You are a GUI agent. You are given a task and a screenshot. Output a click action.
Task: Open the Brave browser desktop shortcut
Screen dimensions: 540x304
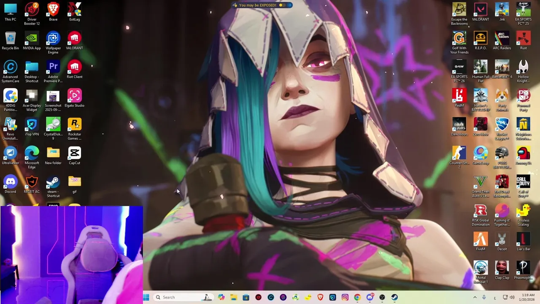53,12
